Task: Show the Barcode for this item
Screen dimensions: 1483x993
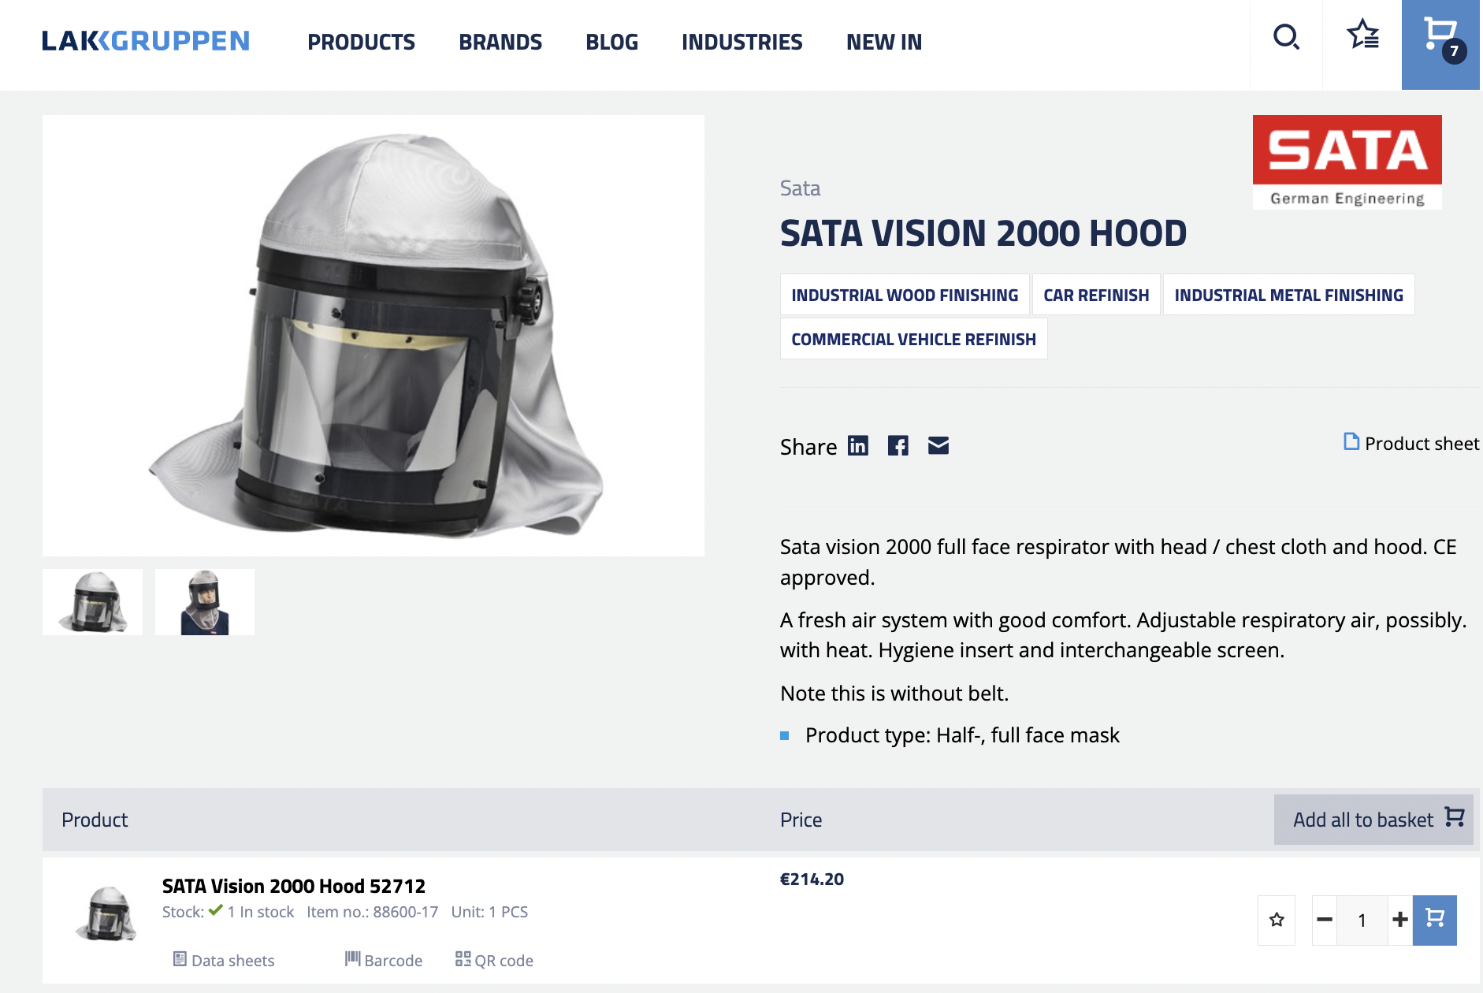Action: coord(384,961)
